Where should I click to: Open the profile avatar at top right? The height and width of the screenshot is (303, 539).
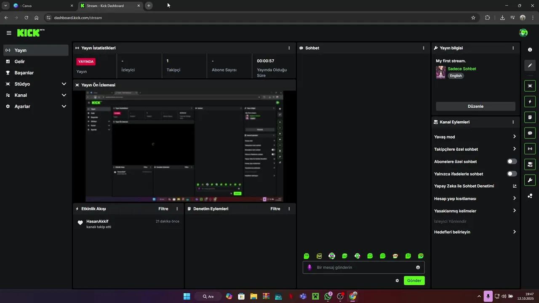(x=523, y=33)
